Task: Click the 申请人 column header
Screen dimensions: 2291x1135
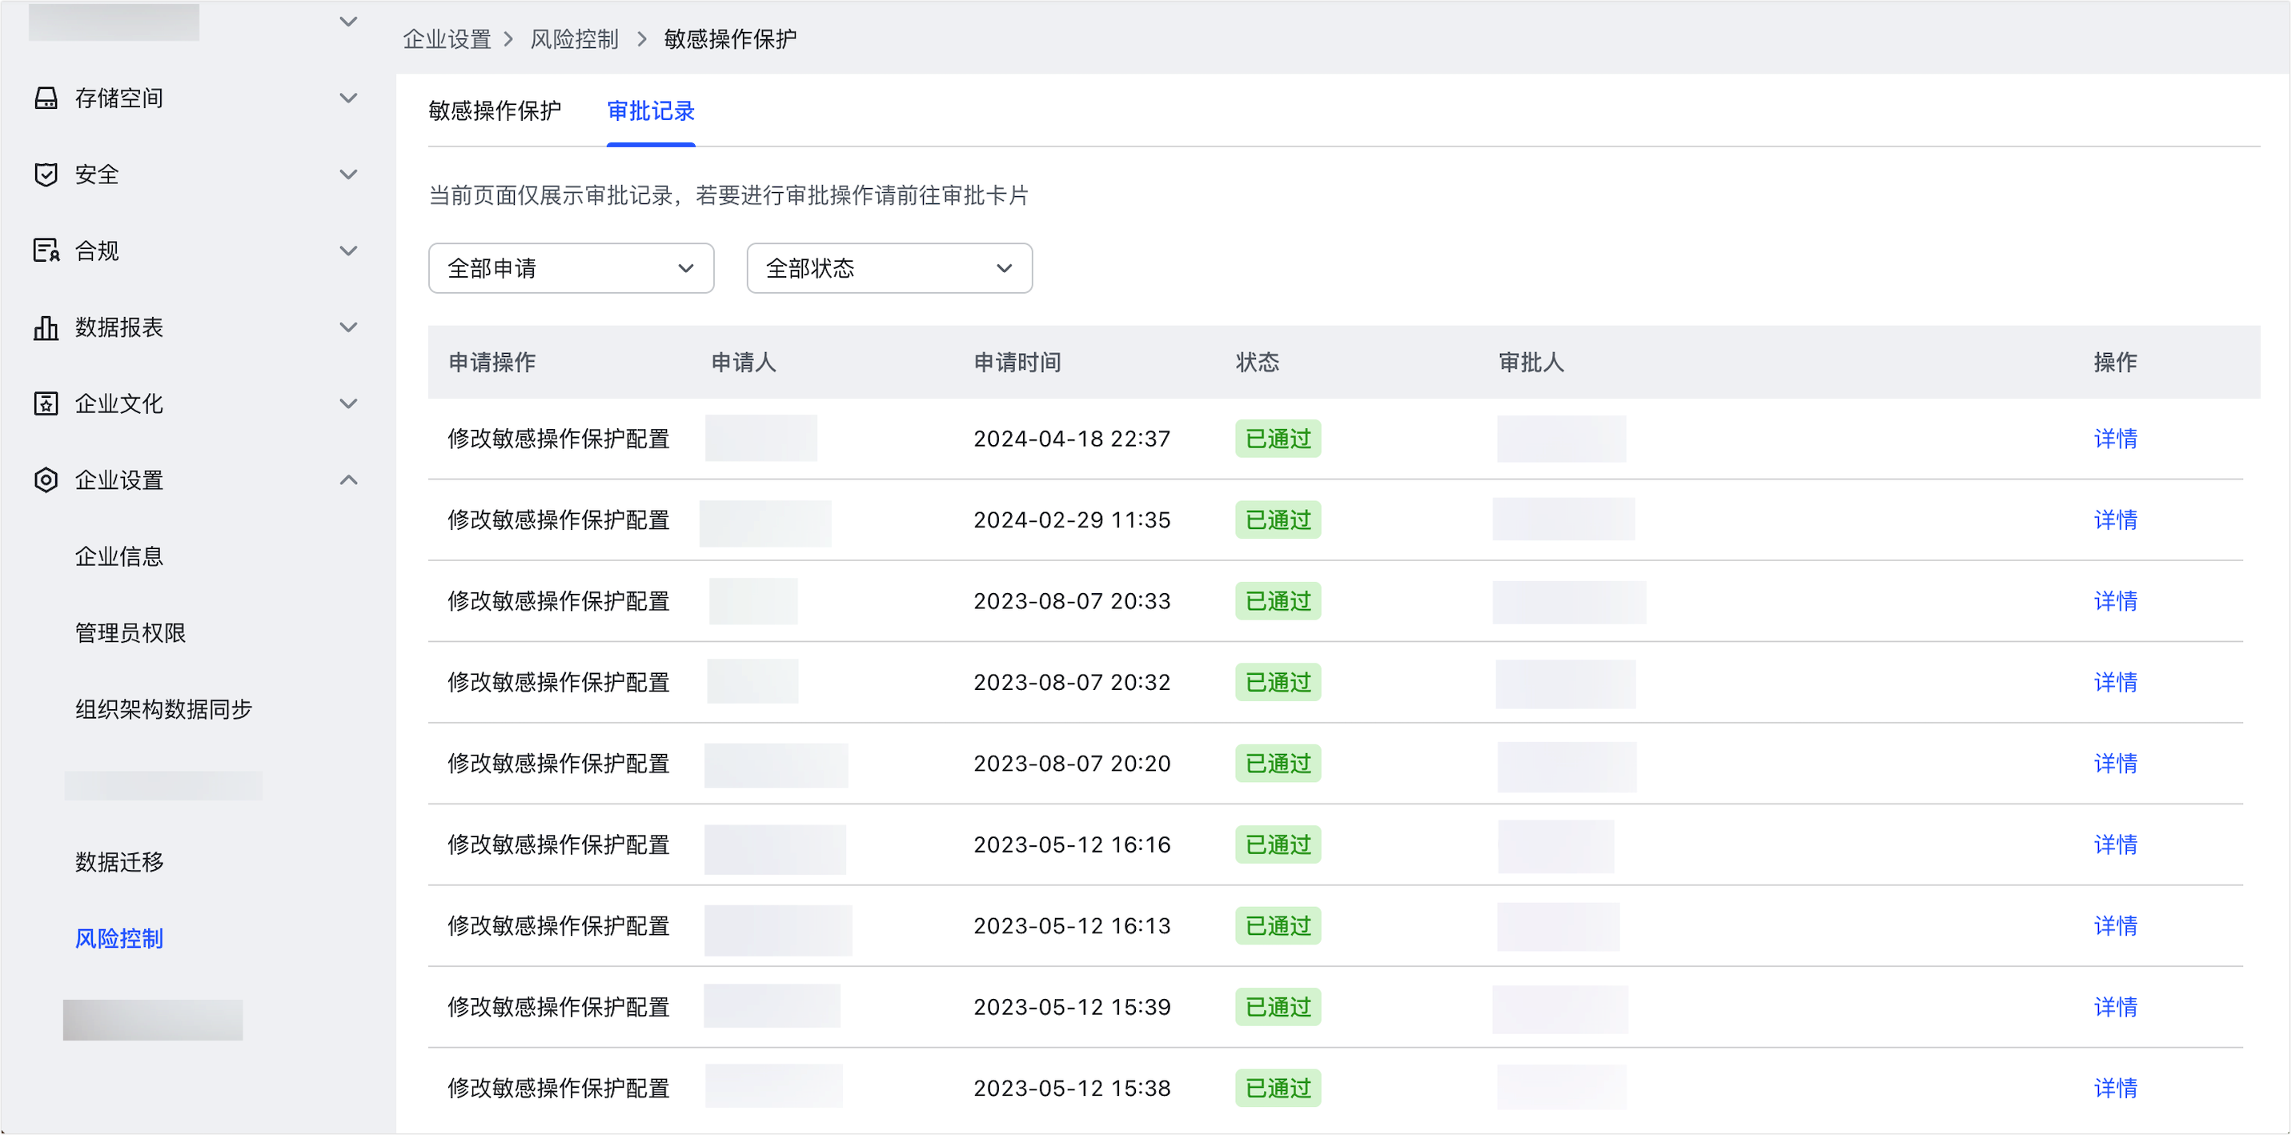Action: (744, 363)
